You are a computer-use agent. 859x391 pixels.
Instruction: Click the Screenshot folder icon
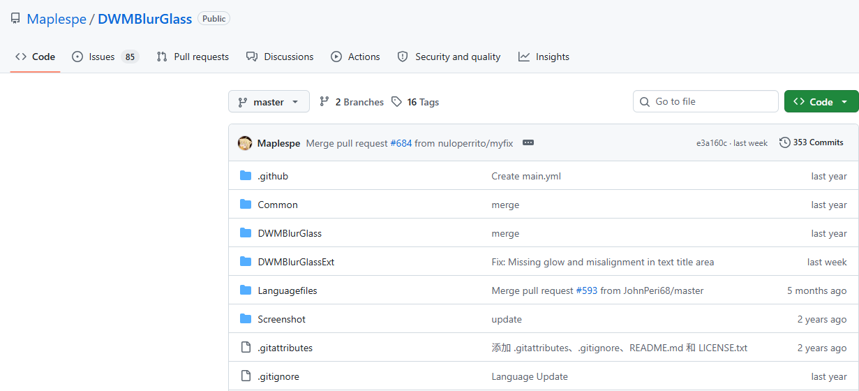pyautogui.click(x=246, y=319)
